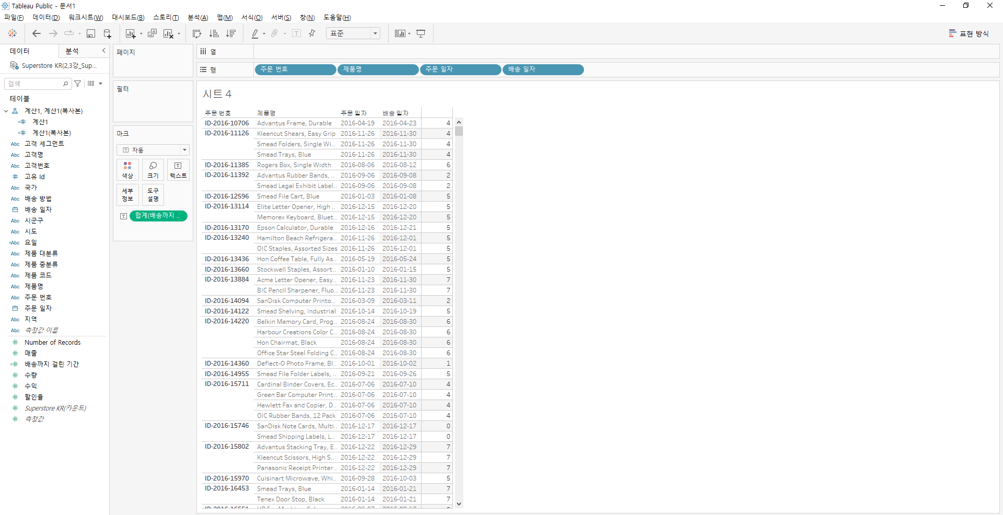Select the 할인율 measure field

click(x=34, y=397)
